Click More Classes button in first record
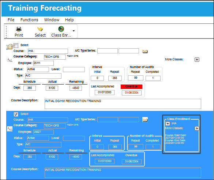Viewport: 214px width, 180px height. click(x=197, y=60)
